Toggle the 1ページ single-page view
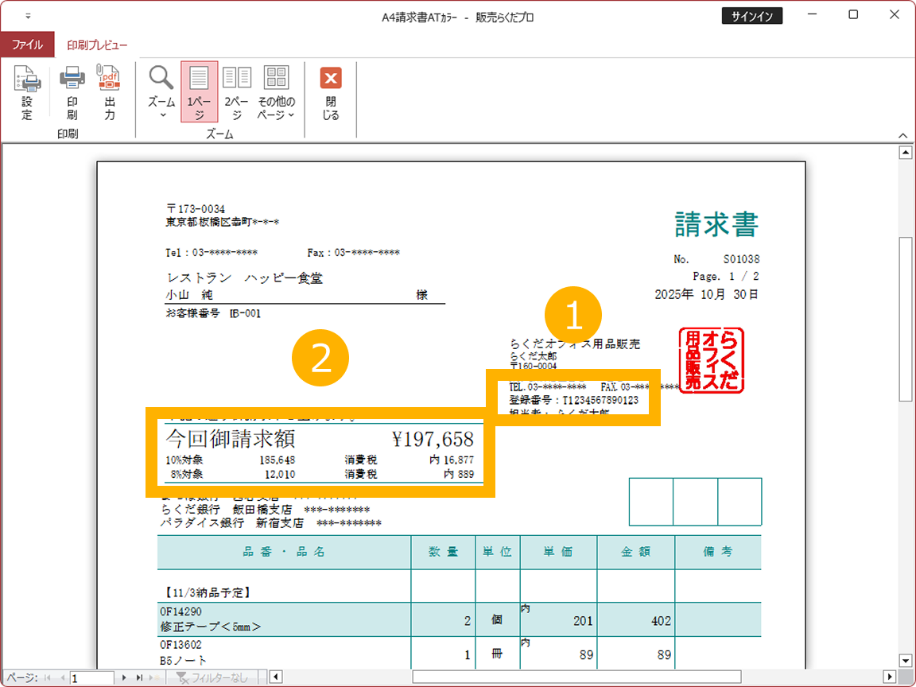916x687 pixels. 199,91
